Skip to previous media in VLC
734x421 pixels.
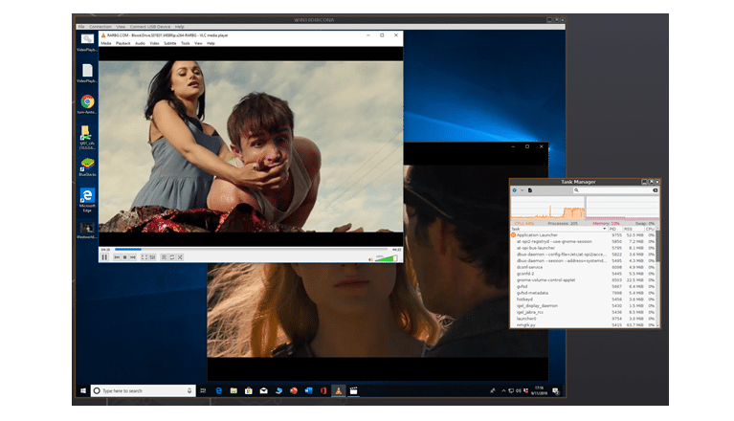(117, 257)
